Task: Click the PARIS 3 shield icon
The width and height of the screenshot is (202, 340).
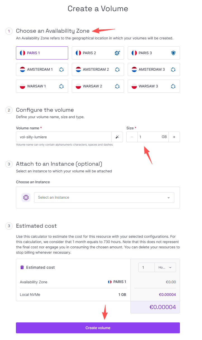Action: click(173, 53)
